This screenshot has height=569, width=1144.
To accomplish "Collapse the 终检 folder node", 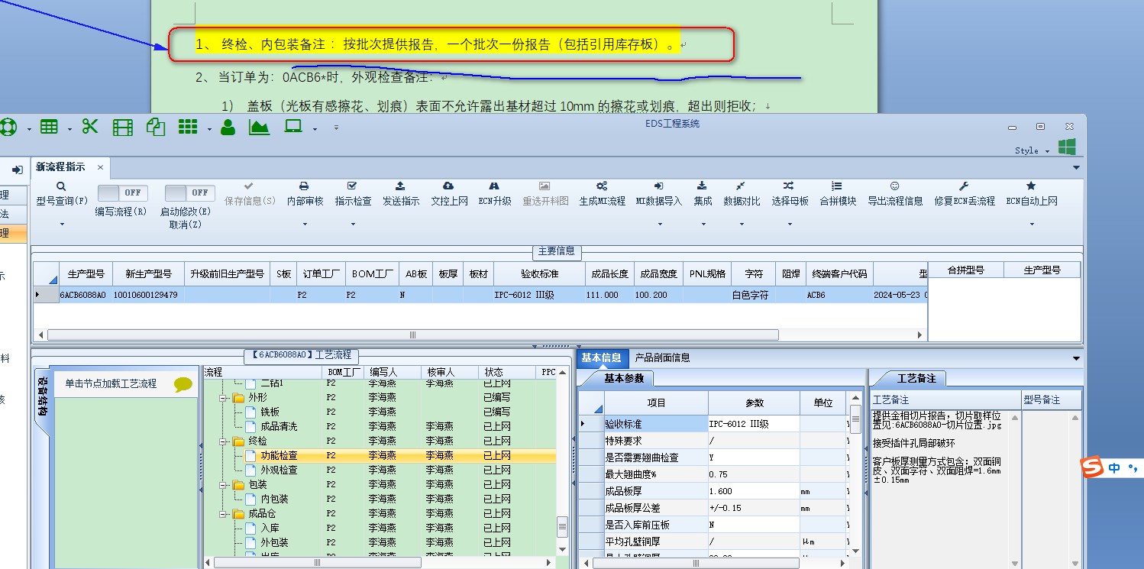I will click(x=224, y=441).
